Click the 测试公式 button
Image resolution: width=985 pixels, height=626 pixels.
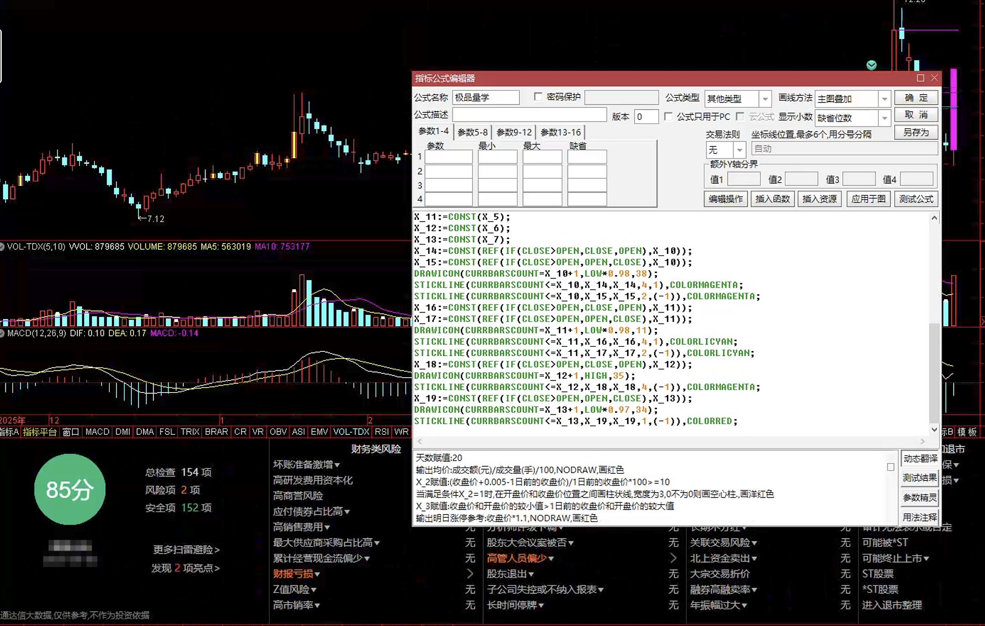(916, 199)
